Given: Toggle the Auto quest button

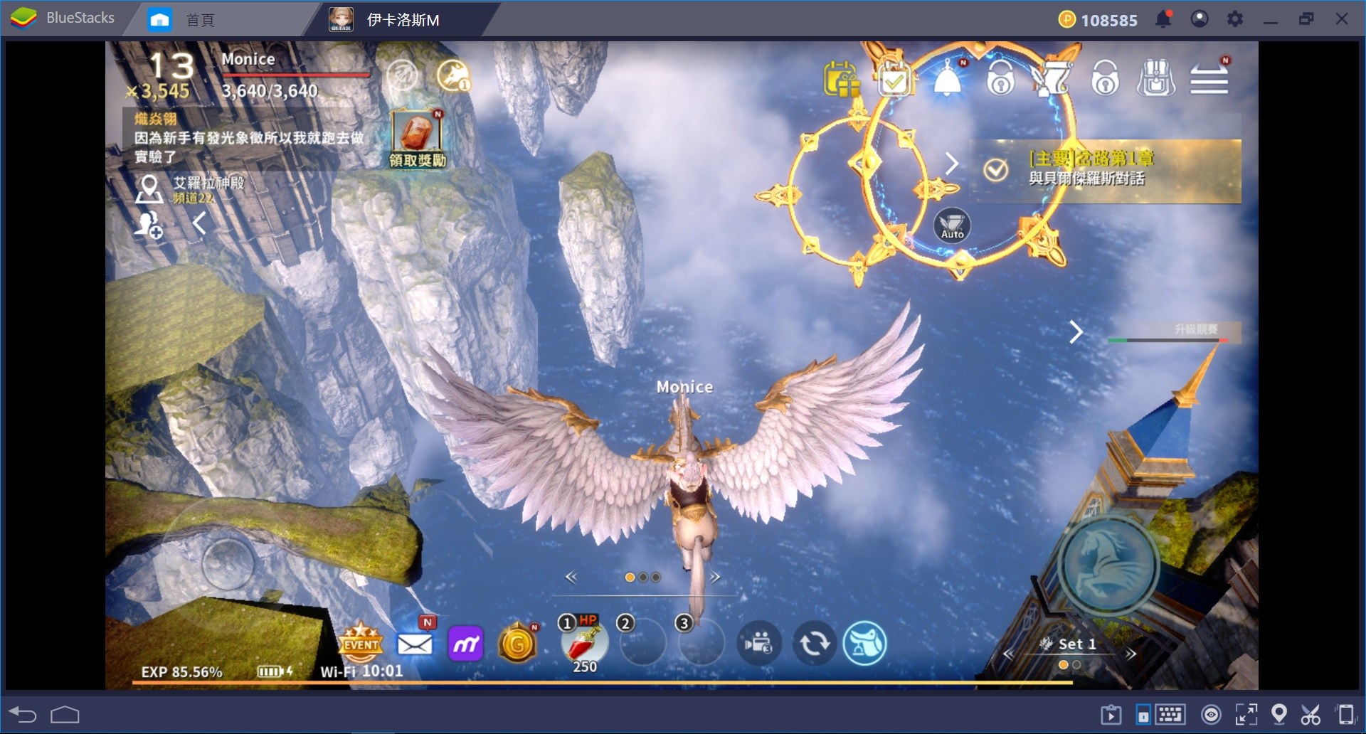Looking at the screenshot, I should (952, 226).
